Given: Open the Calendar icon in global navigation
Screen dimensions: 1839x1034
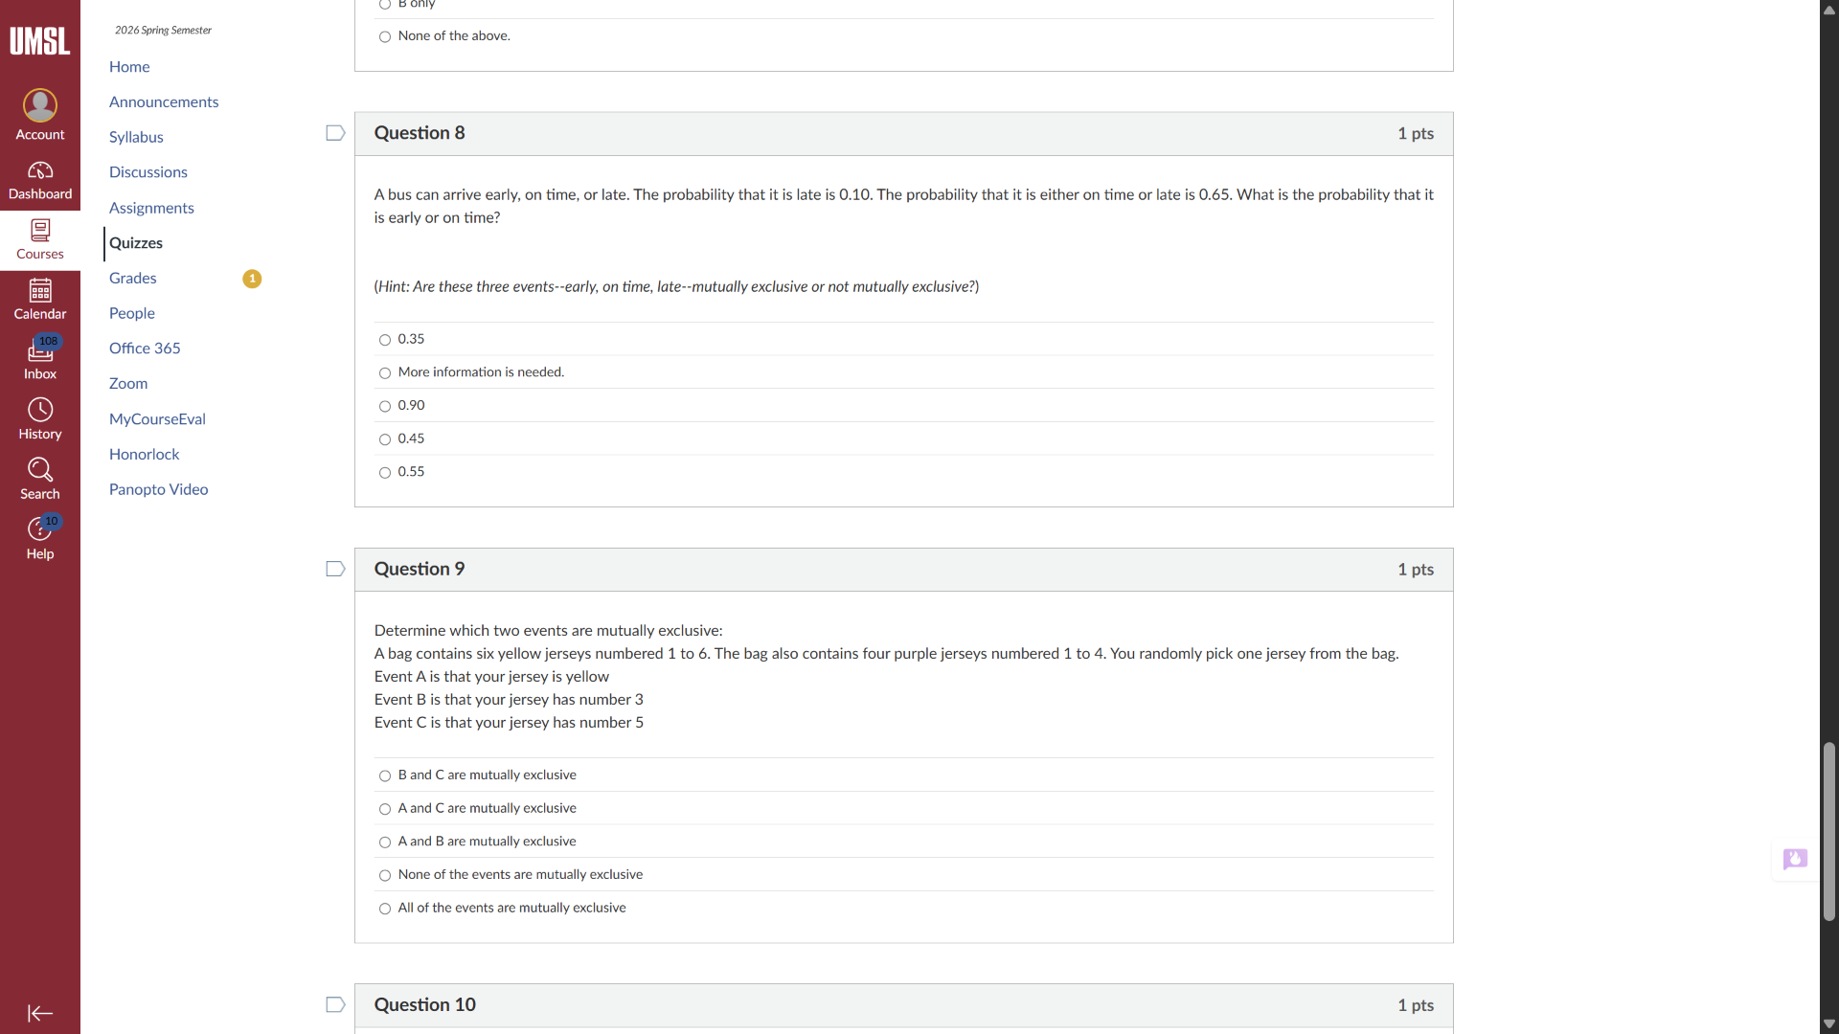Looking at the screenshot, I should [x=40, y=290].
